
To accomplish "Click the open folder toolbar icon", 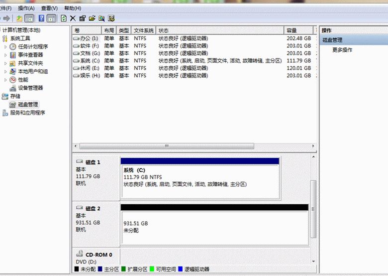I will (92, 18).
